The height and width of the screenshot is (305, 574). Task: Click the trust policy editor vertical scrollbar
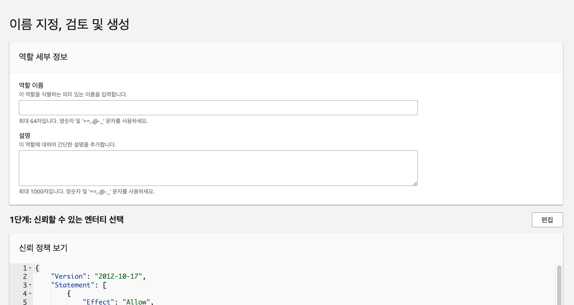pyautogui.click(x=559, y=285)
